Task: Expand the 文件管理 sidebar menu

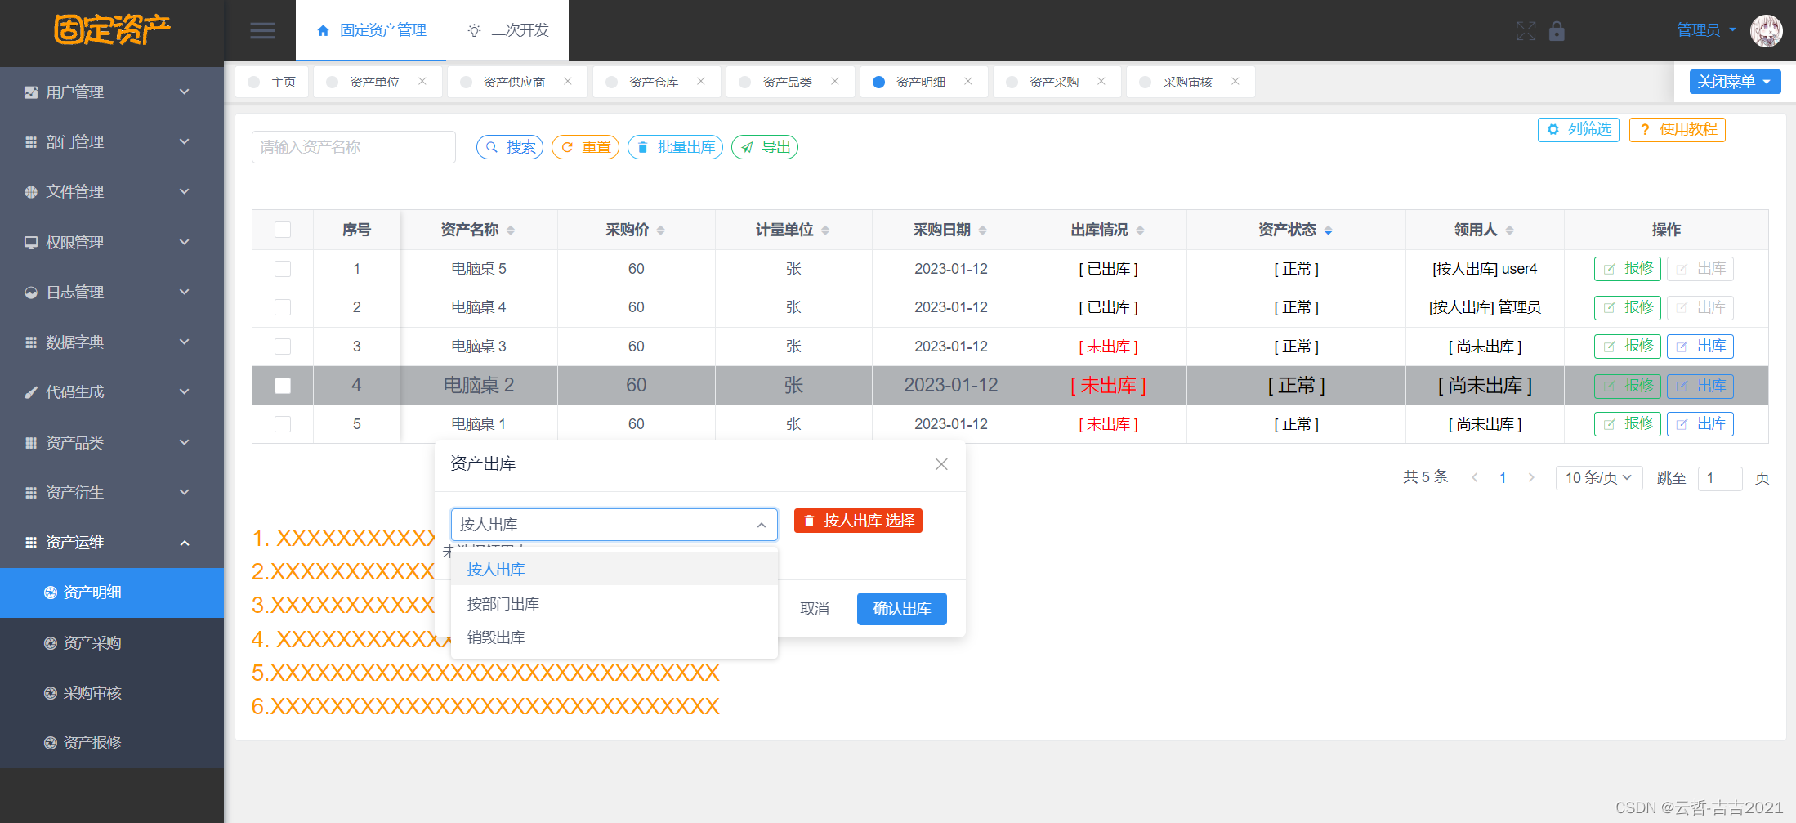Action: [112, 192]
